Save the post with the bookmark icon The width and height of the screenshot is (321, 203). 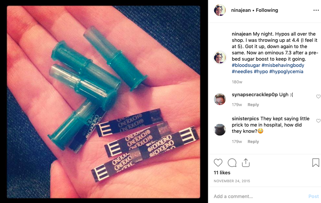pos(316,163)
